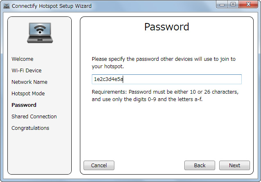
Task: Open the Network Name step
Action: coord(30,82)
